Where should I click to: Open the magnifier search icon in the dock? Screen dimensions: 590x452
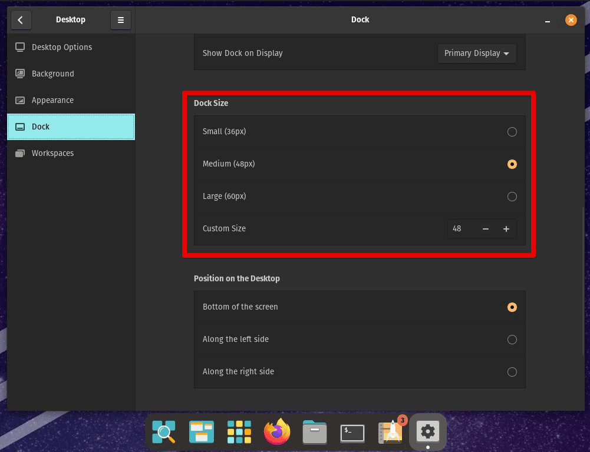click(163, 431)
